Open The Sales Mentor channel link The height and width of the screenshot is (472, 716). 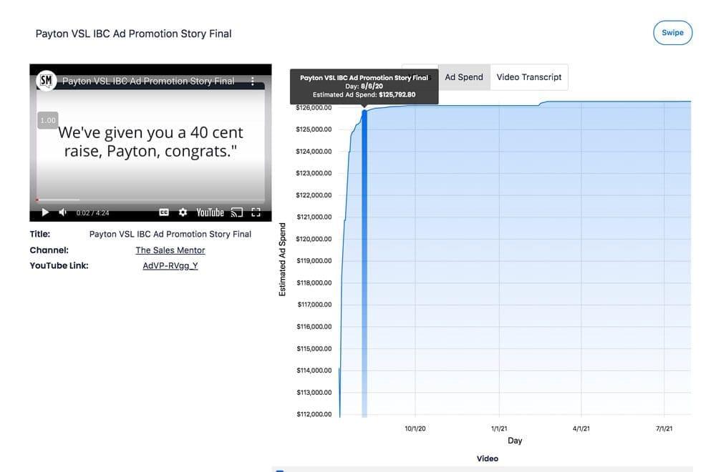click(x=170, y=250)
